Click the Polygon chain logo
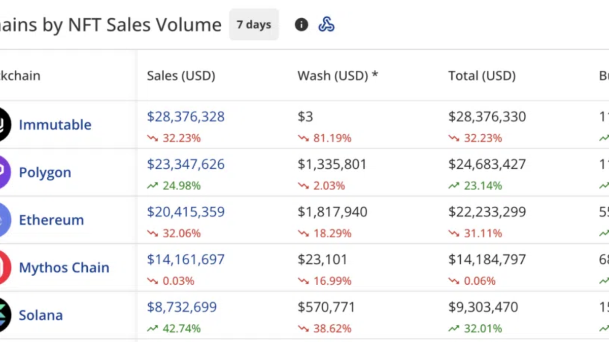This screenshot has width=609, height=342. 3,172
